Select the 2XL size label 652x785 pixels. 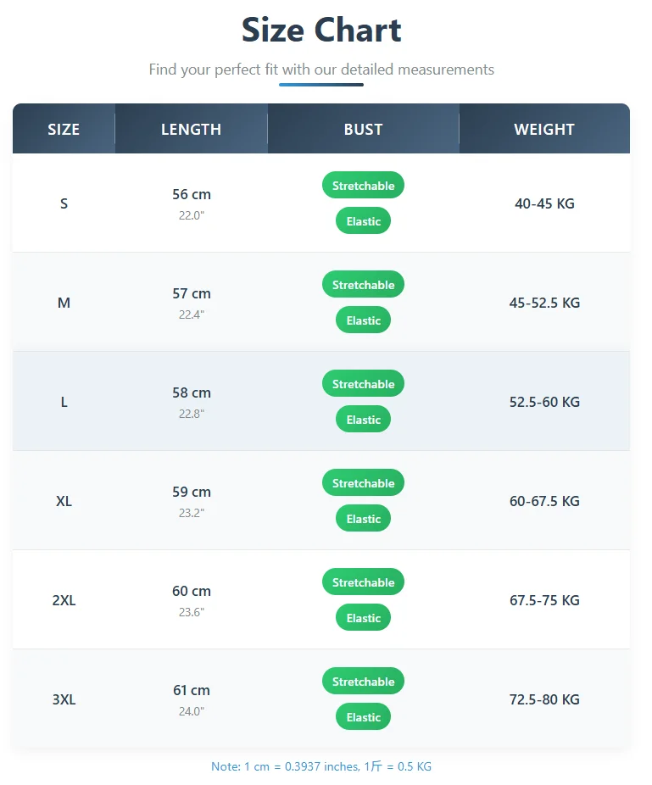tap(64, 600)
